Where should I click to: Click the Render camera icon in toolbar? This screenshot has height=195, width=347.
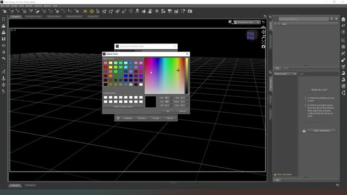pos(190,11)
